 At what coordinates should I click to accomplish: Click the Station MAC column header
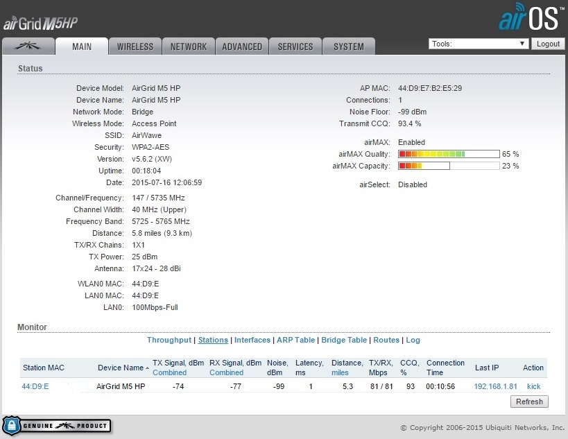[44, 368]
